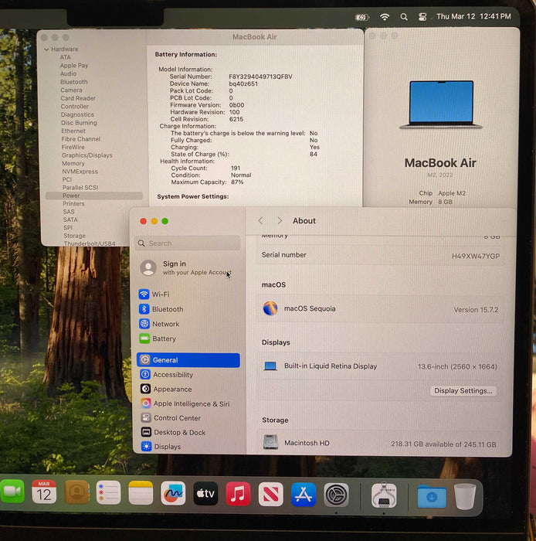
Task: Click the battery charging status icon
Action: tap(362, 17)
